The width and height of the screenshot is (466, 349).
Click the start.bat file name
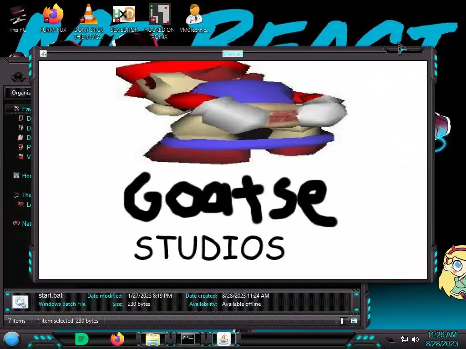pyautogui.click(x=51, y=295)
